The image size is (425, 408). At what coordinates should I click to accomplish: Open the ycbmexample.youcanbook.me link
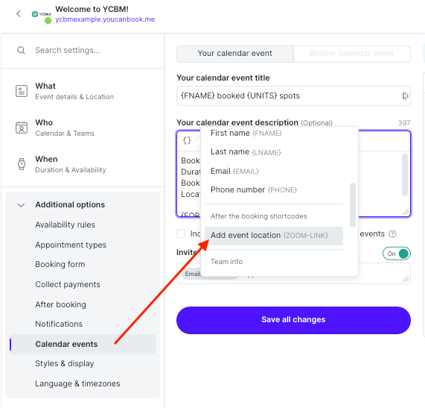click(105, 19)
